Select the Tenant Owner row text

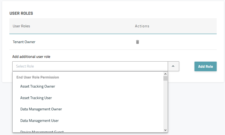(x=24, y=42)
